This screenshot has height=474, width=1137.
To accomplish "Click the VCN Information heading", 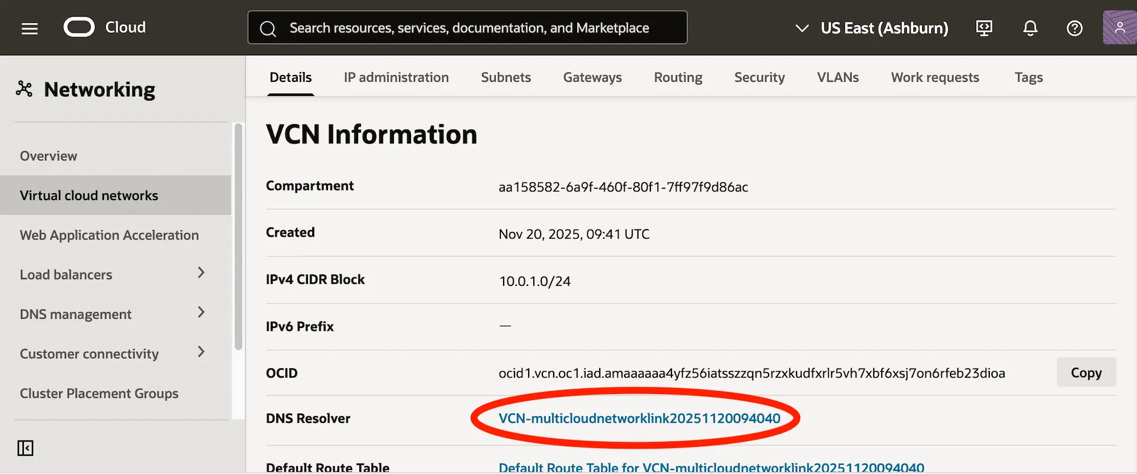I will [x=372, y=135].
